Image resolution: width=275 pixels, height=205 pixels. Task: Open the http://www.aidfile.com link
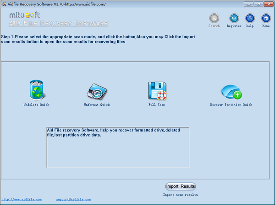click(x=22, y=200)
